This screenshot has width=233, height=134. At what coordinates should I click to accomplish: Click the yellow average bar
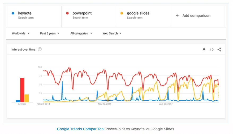tap(27, 98)
